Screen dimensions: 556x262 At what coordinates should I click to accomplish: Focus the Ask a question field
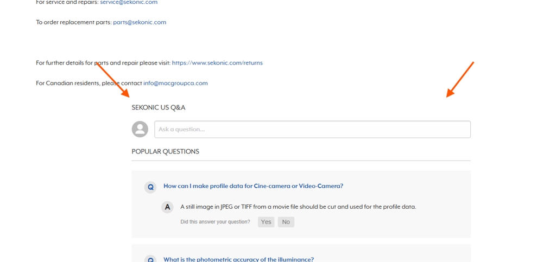point(312,129)
